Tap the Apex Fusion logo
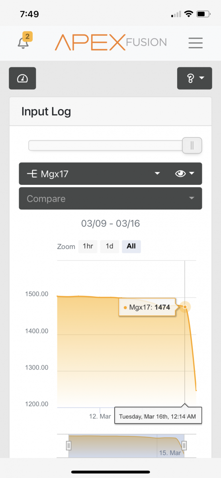This screenshot has height=478, width=221. [x=111, y=42]
